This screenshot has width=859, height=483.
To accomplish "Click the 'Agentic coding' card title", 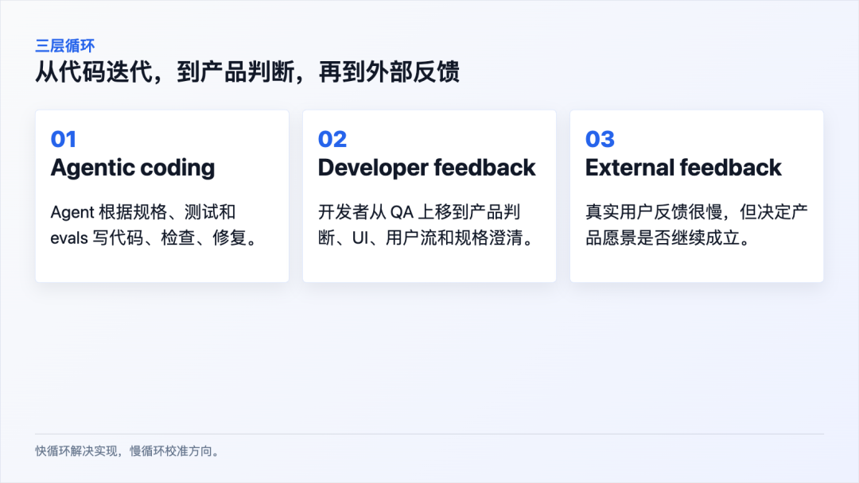I will click(133, 168).
